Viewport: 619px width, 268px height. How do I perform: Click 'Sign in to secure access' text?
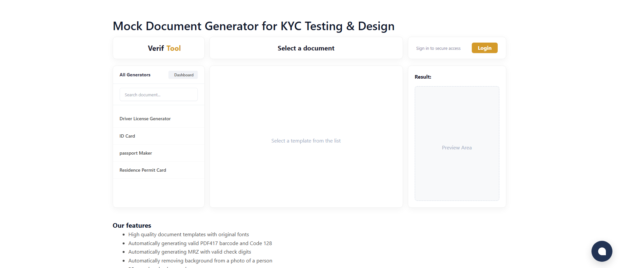[x=438, y=48]
